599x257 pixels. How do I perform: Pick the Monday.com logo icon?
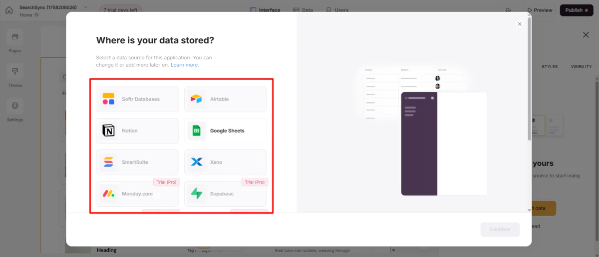coord(108,194)
